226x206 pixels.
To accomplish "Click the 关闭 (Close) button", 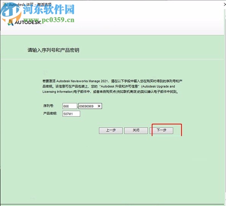I will pyautogui.click(x=136, y=130).
